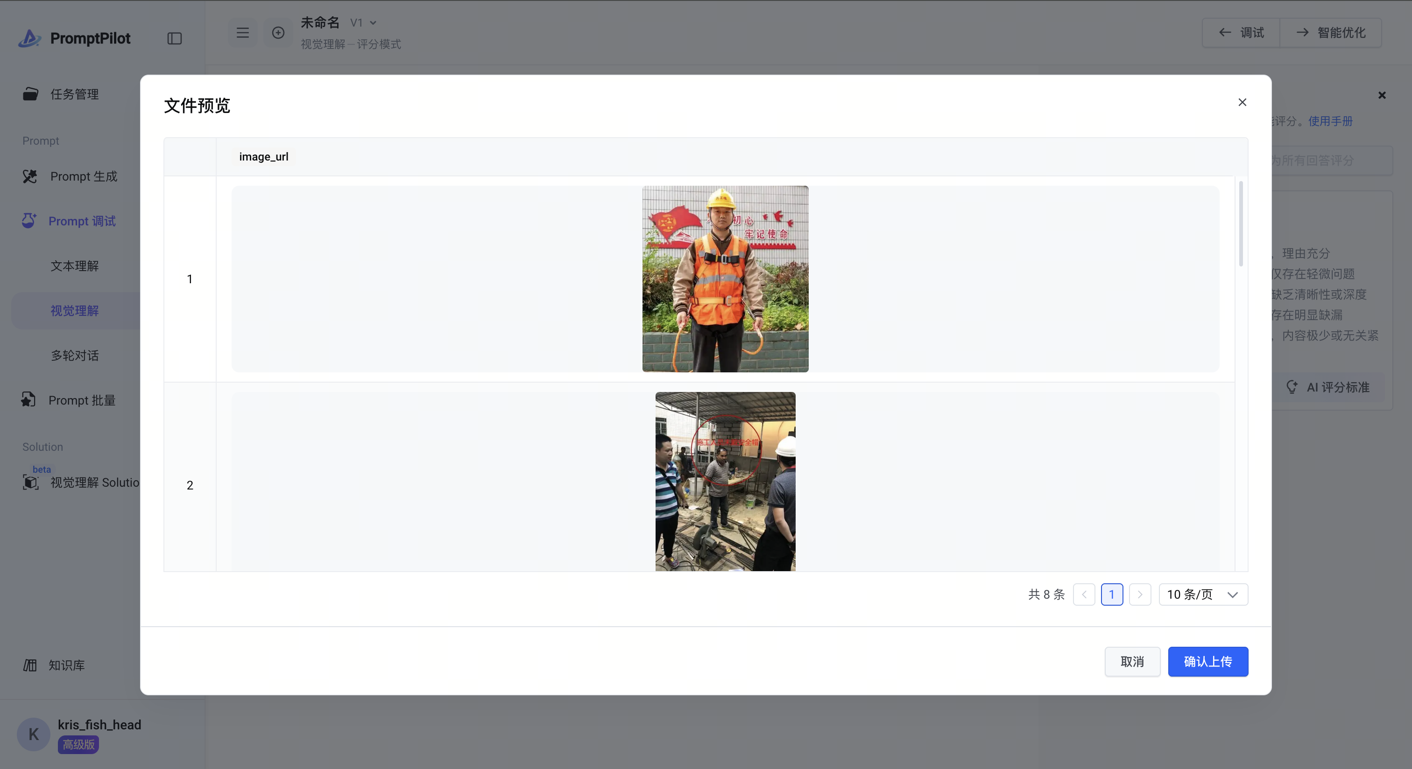Open the hamburger list menu icon

click(242, 33)
